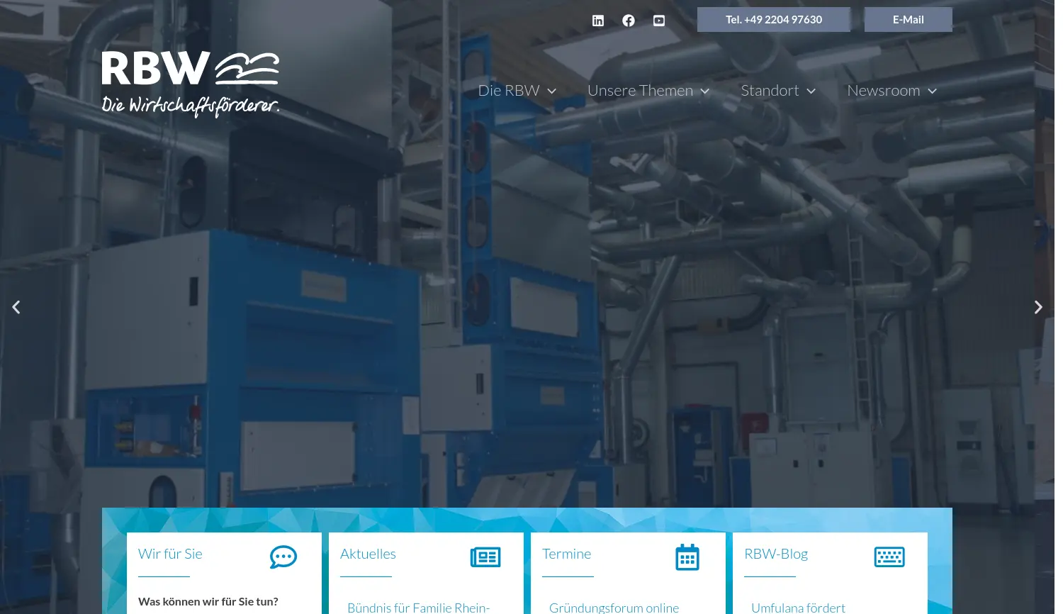Open the Newsroom dropdown menu

coord(932,91)
